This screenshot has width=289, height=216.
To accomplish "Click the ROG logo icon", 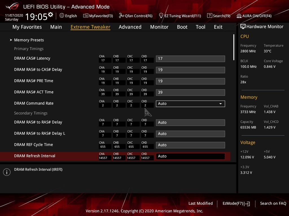I will coord(12,6).
